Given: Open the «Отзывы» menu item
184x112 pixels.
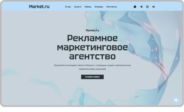Looking at the screenshot, I should pos(99,7).
